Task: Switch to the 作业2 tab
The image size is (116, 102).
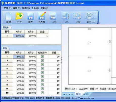Action: 86,94
